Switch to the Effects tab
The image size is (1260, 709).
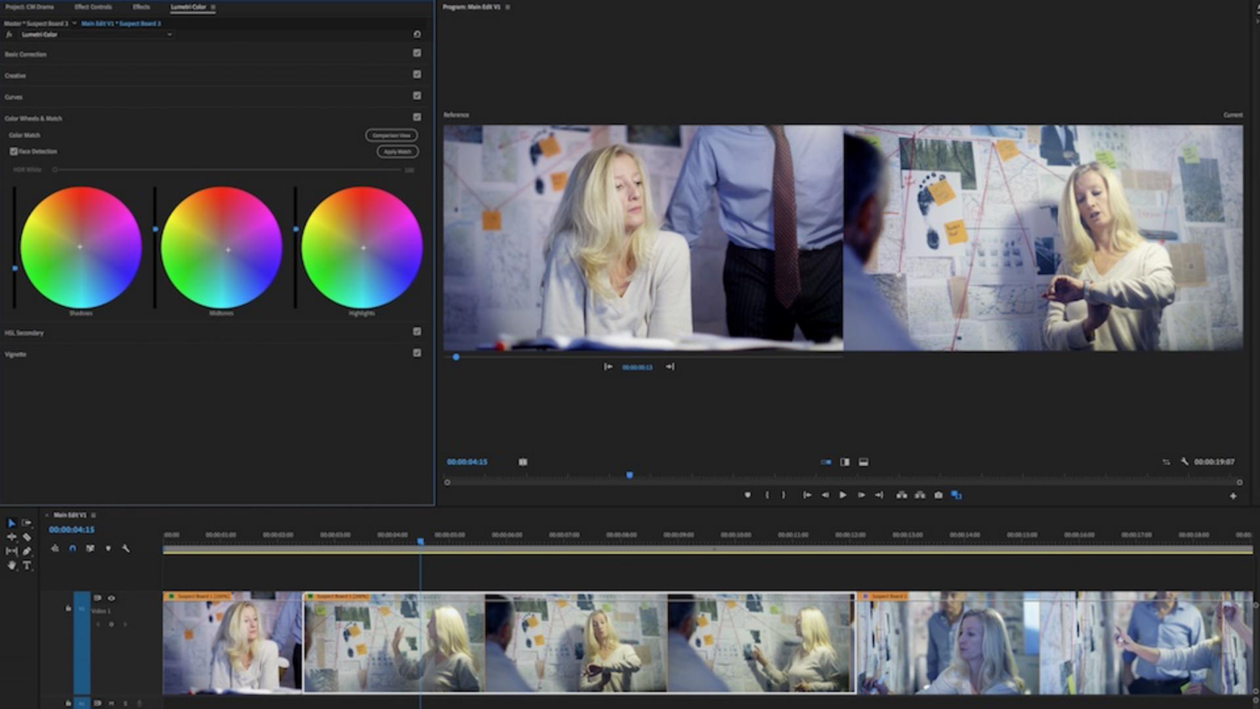pos(141,7)
